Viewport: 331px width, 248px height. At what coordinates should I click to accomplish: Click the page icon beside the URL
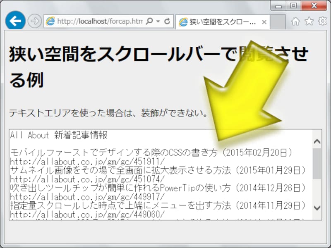50,21
